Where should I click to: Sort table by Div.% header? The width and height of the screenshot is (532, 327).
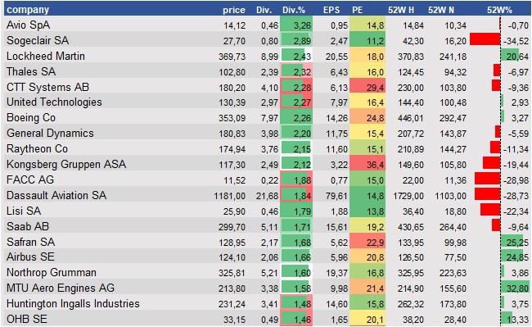point(294,10)
